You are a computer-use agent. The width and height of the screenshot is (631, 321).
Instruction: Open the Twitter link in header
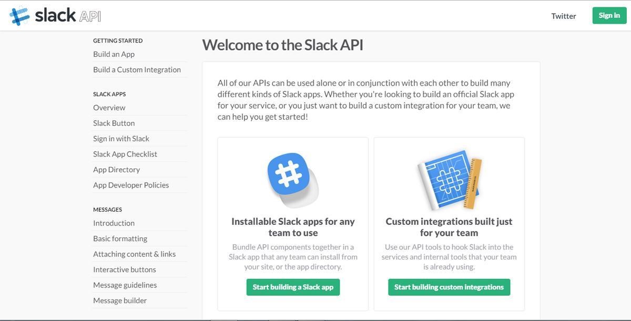(564, 16)
